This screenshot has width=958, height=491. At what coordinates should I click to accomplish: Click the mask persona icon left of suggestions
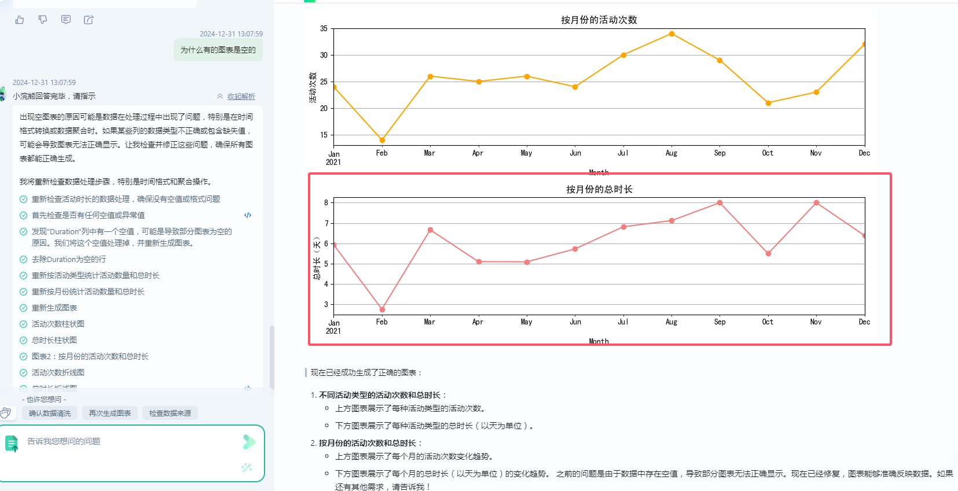tap(6, 413)
